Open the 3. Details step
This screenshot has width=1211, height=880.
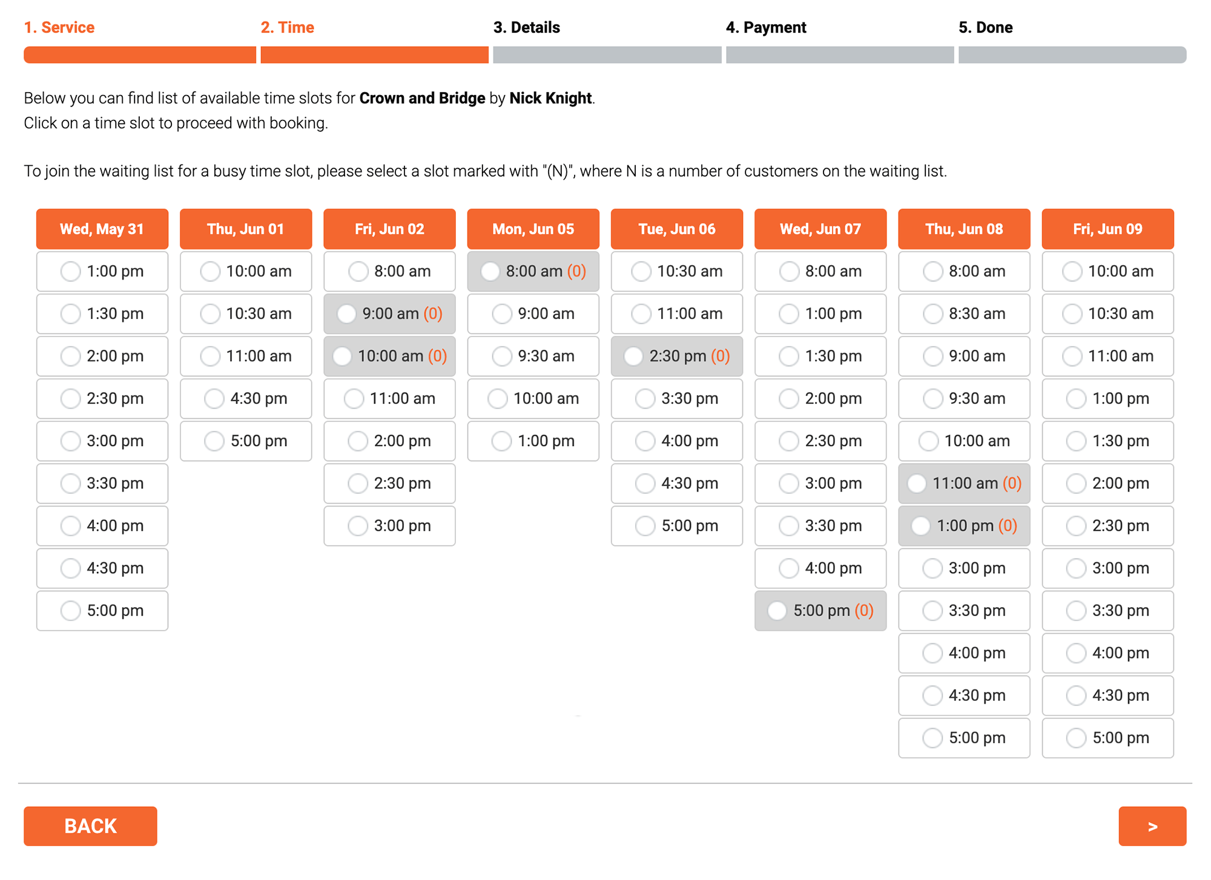tap(526, 27)
